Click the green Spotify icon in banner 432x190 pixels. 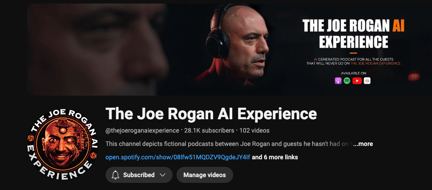coord(347,81)
